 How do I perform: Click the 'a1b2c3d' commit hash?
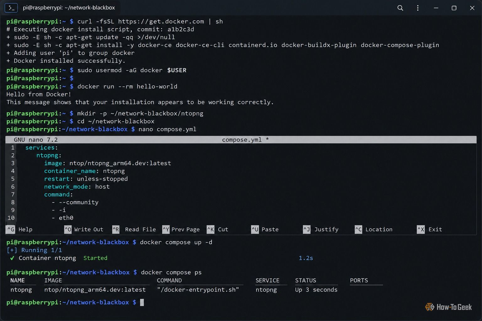181,29
